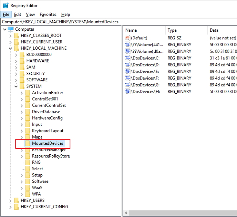Select the HardwareConfig key
This screenshot has height=217, width=237.
click(x=47, y=118)
